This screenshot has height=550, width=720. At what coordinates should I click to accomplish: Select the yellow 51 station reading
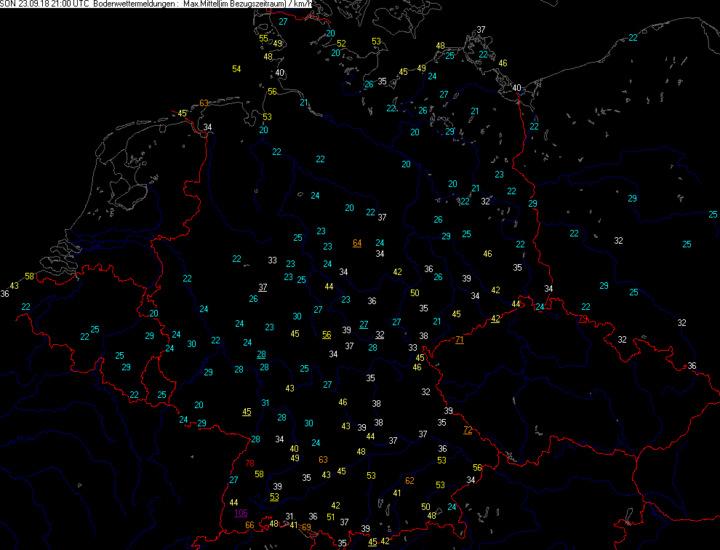point(331,517)
